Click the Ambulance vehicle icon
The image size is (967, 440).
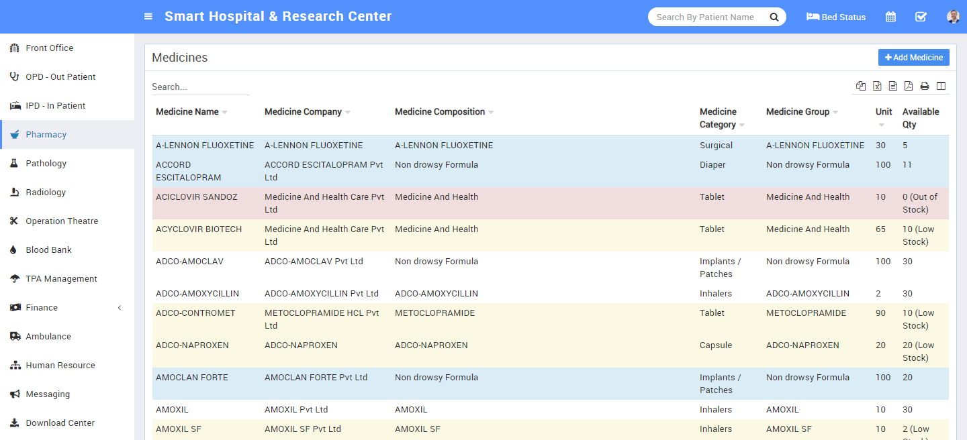click(15, 337)
